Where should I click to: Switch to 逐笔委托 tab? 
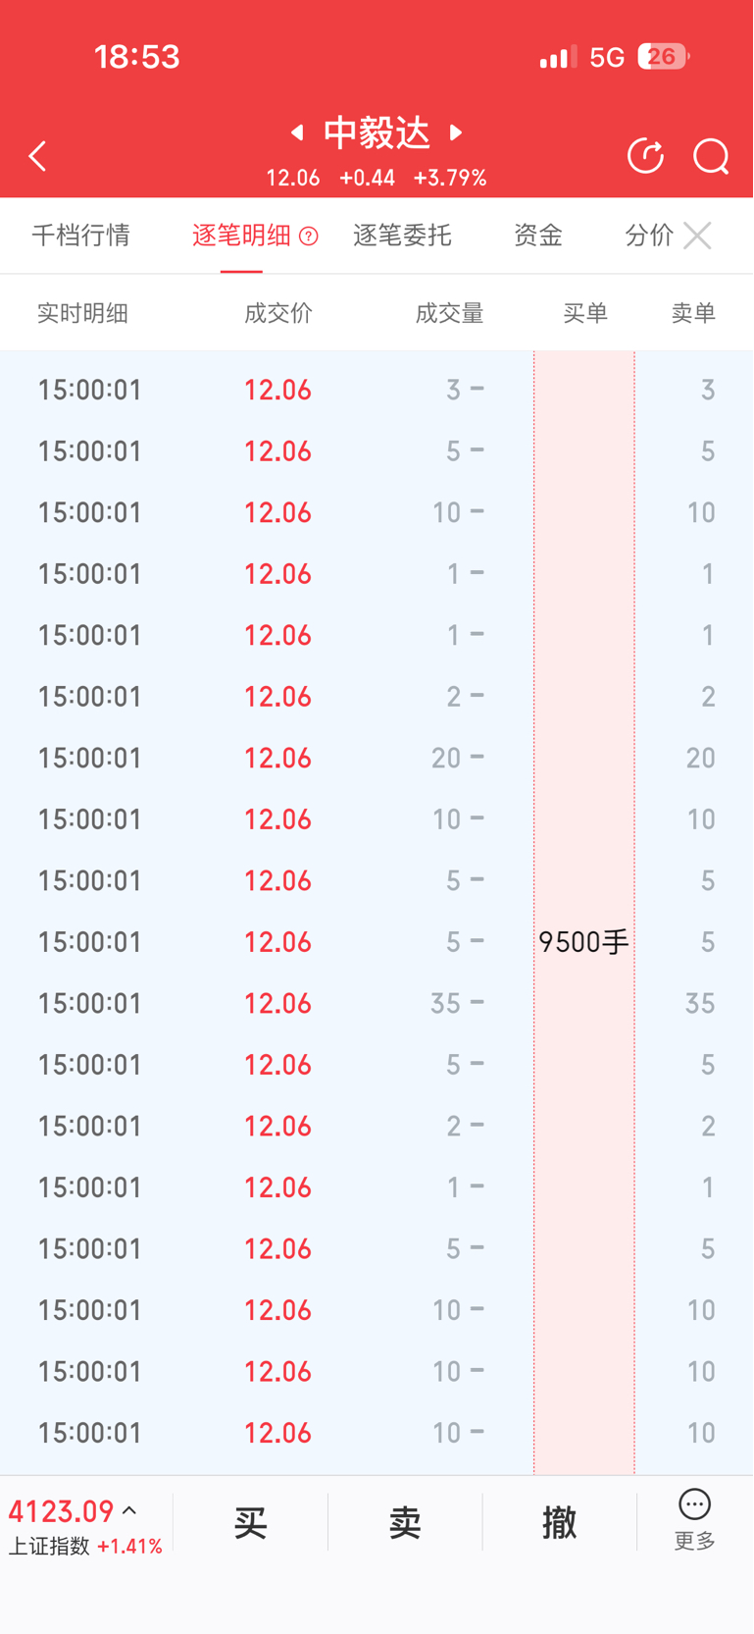(402, 236)
